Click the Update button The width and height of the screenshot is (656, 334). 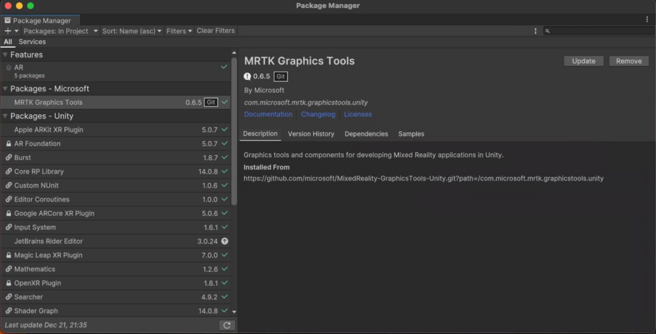click(x=583, y=61)
